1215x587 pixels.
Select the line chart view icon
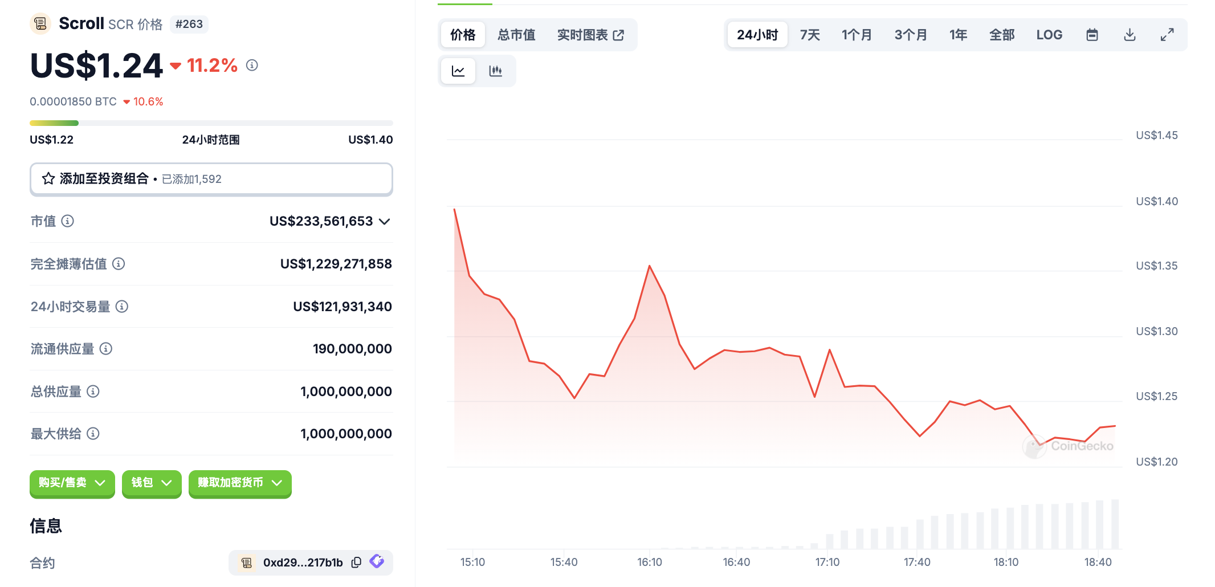coord(458,71)
